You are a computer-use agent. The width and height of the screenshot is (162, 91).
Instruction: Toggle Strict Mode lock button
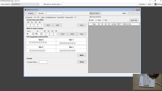[x=95, y=13]
